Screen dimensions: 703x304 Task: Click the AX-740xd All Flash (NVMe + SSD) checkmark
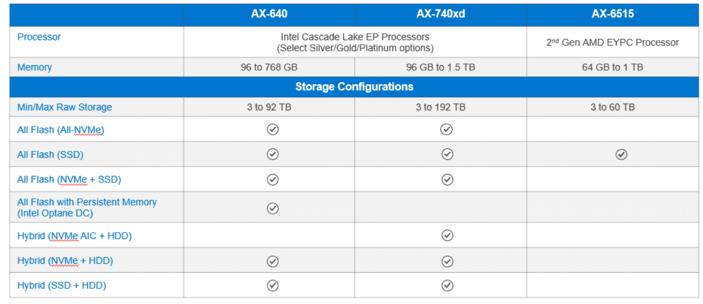point(446,180)
